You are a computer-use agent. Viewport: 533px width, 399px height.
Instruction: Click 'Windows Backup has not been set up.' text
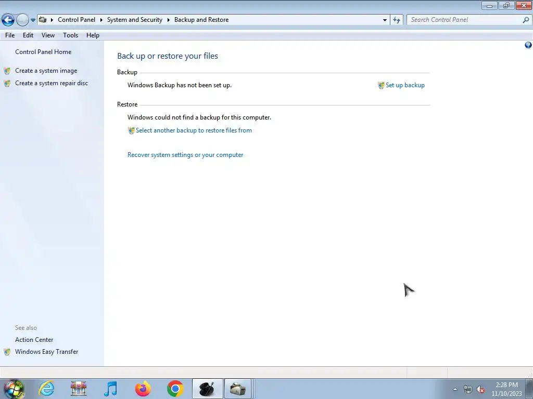[180, 85]
